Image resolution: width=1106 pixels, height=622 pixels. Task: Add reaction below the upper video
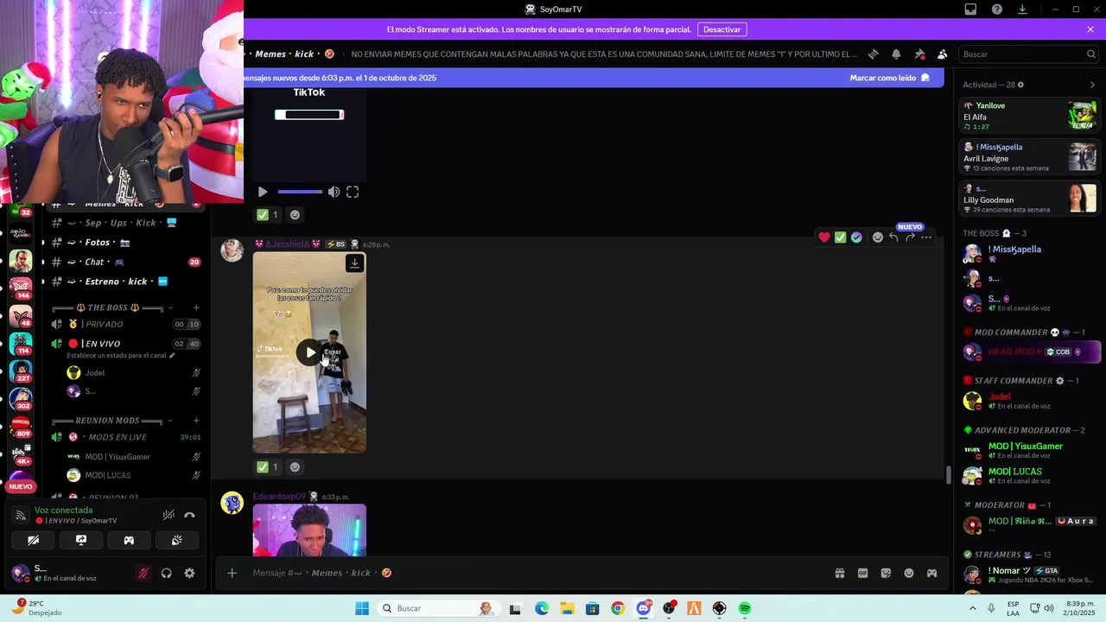click(295, 214)
